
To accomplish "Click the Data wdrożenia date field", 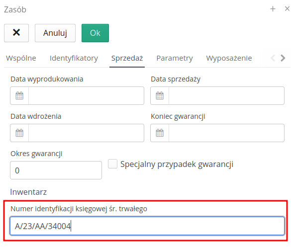I will (86, 133).
